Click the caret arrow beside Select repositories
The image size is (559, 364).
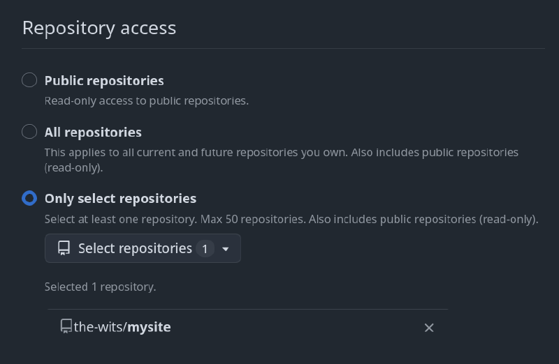coord(225,249)
